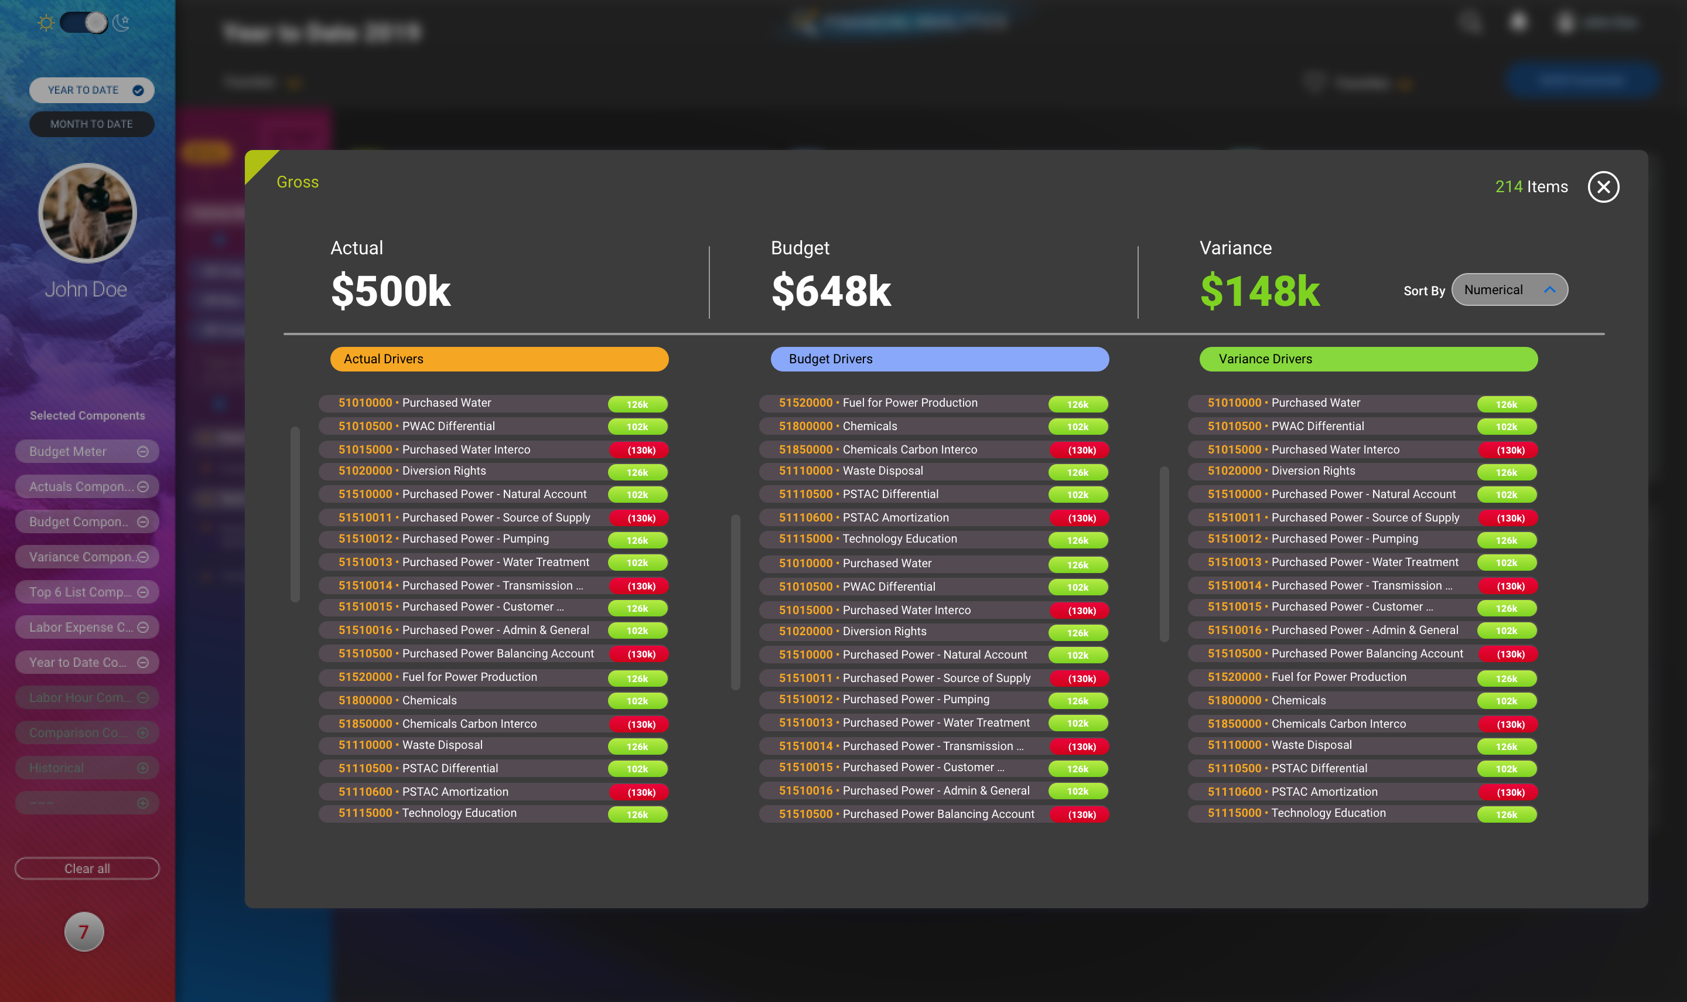The height and width of the screenshot is (1002, 1687).
Task: Click John Doe's profile avatar
Action: coord(87,213)
